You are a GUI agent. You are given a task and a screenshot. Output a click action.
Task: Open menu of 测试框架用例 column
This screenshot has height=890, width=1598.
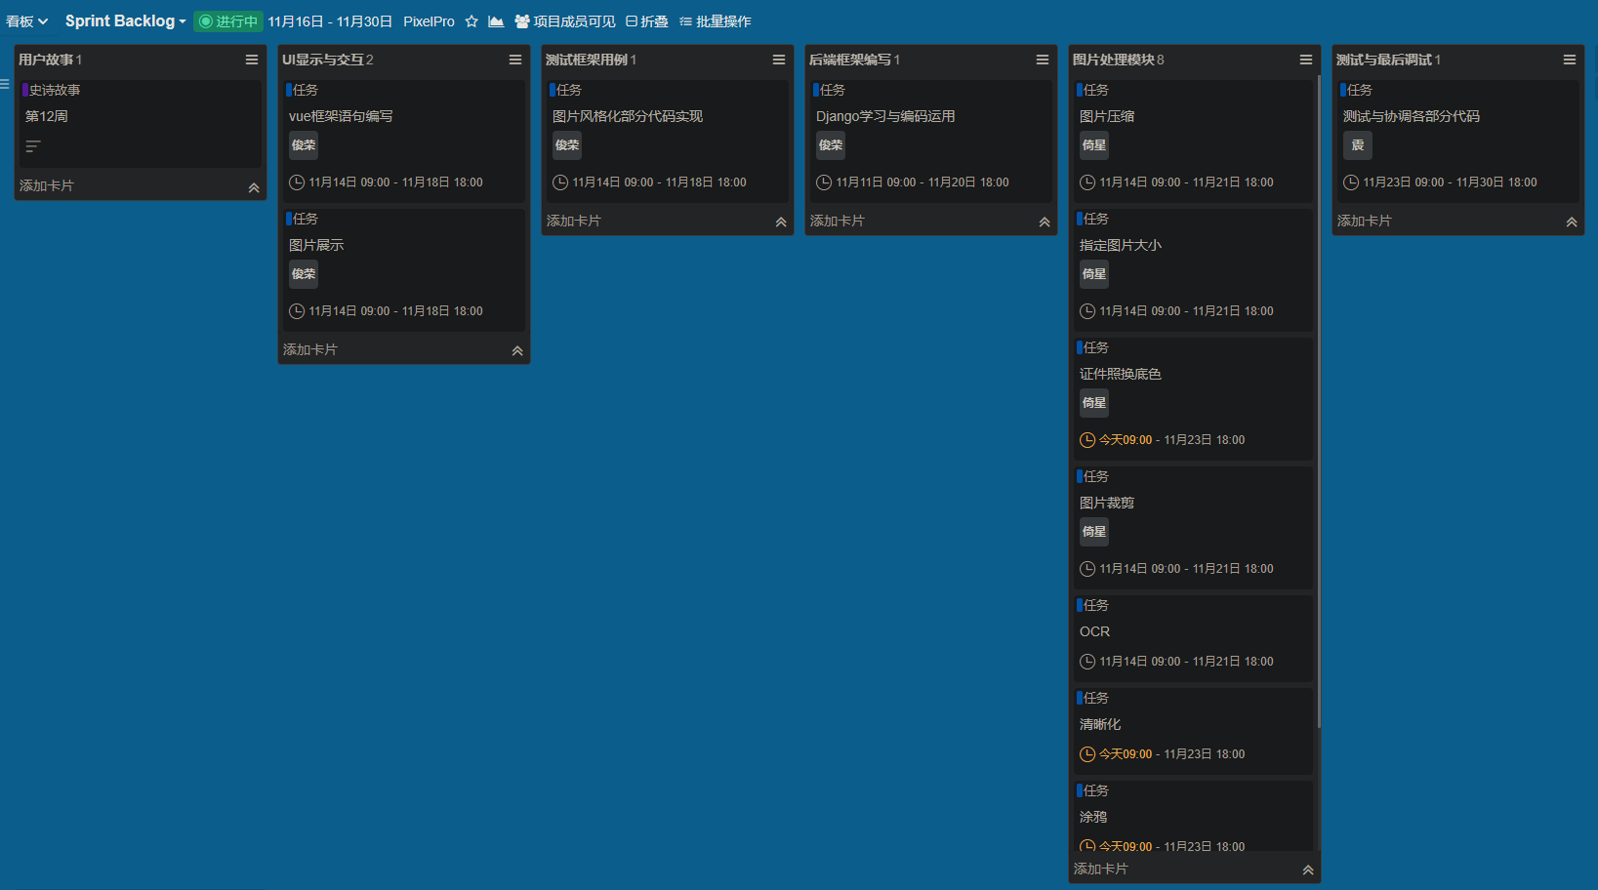779,60
